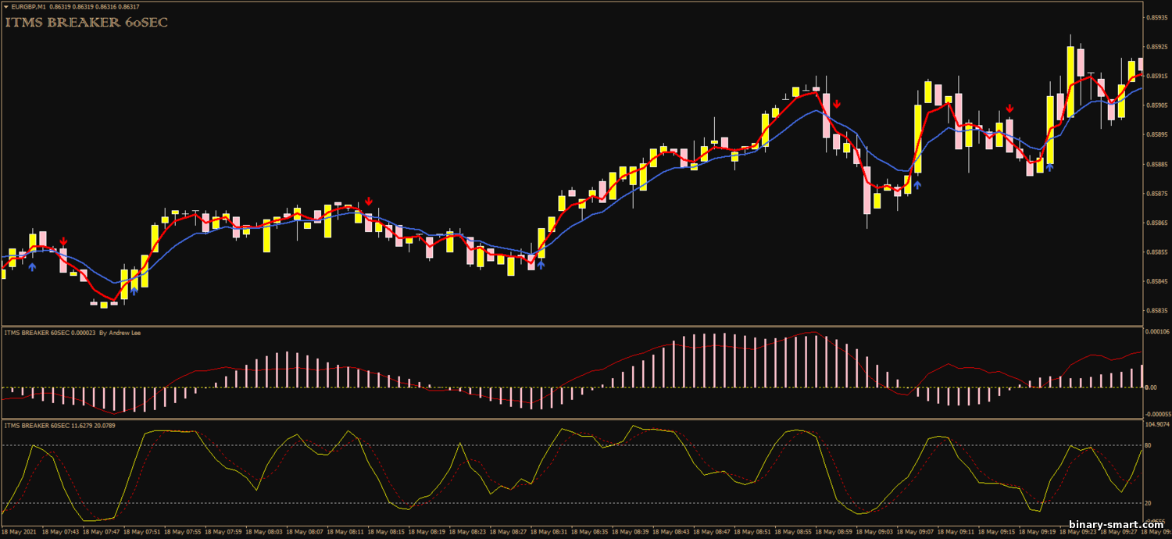Click price level 0.85915 on the axis

(1156, 76)
